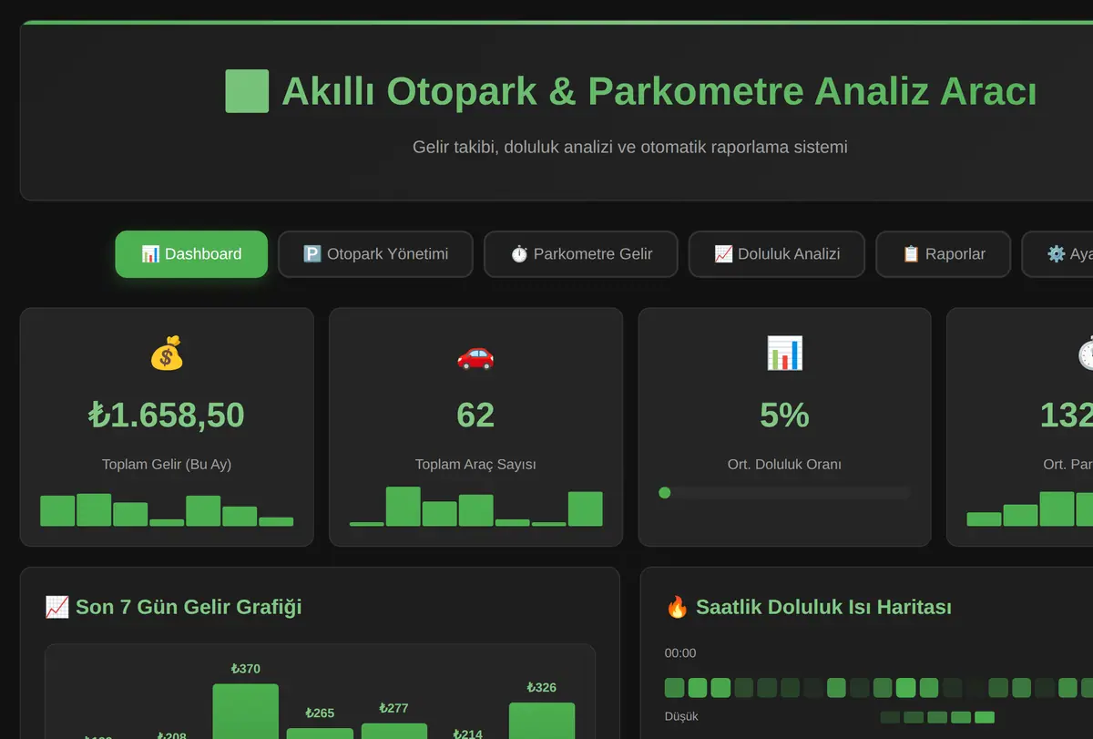Image resolution: width=1093 pixels, height=739 pixels.
Task: Click the Son 7 Gün Gelir Grafiği heading
Action: (x=189, y=607)
